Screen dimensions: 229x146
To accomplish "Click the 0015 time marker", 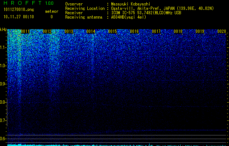I will pyautogui.click(x=112, y=31).
